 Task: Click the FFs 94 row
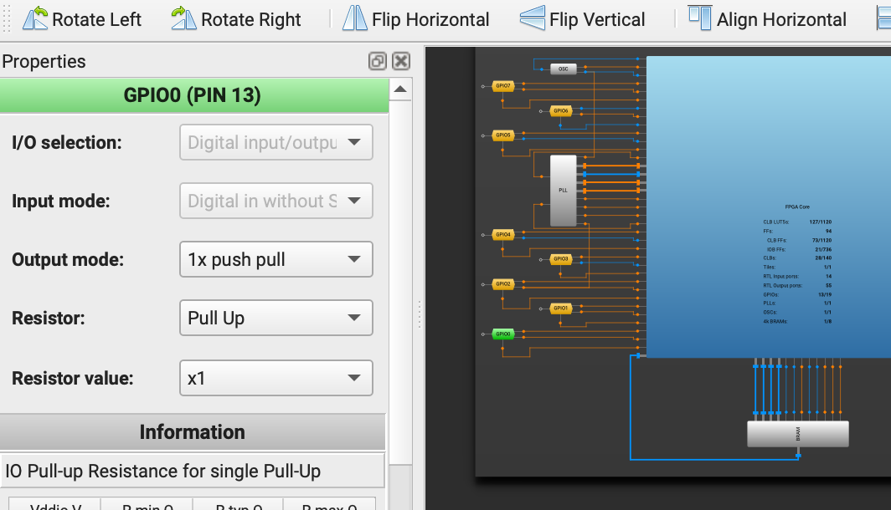(x=797, y=231)
